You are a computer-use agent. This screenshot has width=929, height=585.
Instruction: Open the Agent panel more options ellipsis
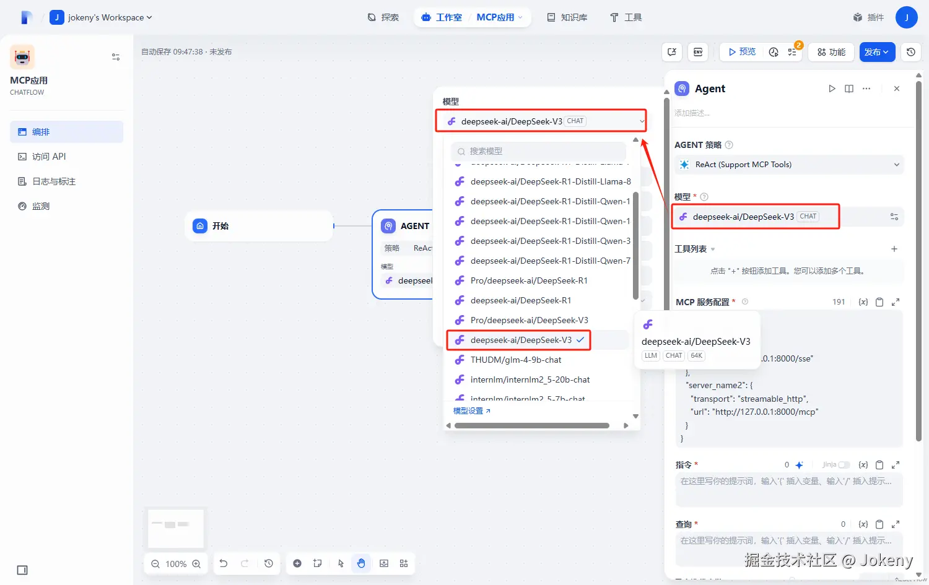(866, 89)
